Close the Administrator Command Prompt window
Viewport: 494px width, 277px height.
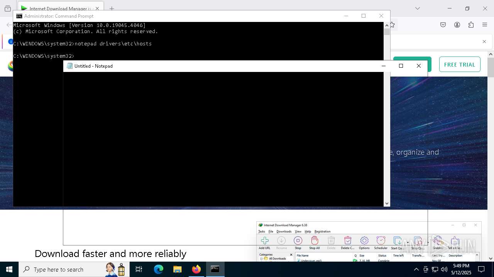point(381,16)
